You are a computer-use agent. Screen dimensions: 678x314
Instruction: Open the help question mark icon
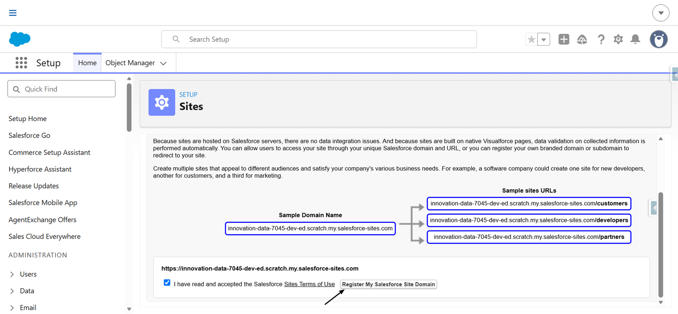601,39
